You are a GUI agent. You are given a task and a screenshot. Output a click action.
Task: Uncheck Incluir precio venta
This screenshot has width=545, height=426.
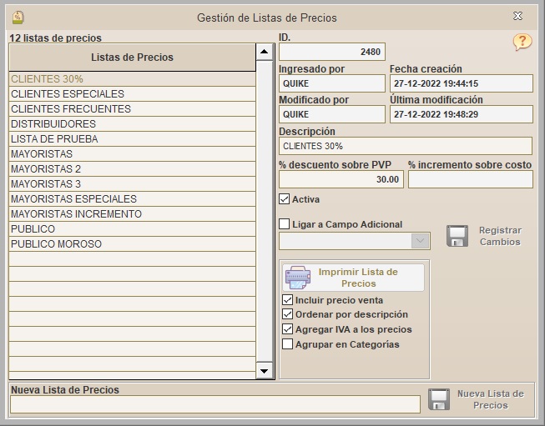tap(287, 300)
